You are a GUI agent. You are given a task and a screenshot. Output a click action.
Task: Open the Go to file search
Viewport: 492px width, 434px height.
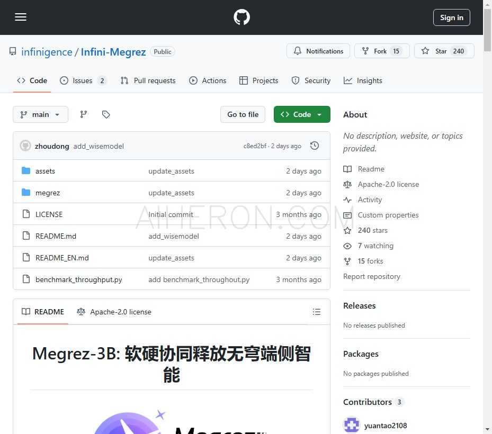[x=243, y=114]
